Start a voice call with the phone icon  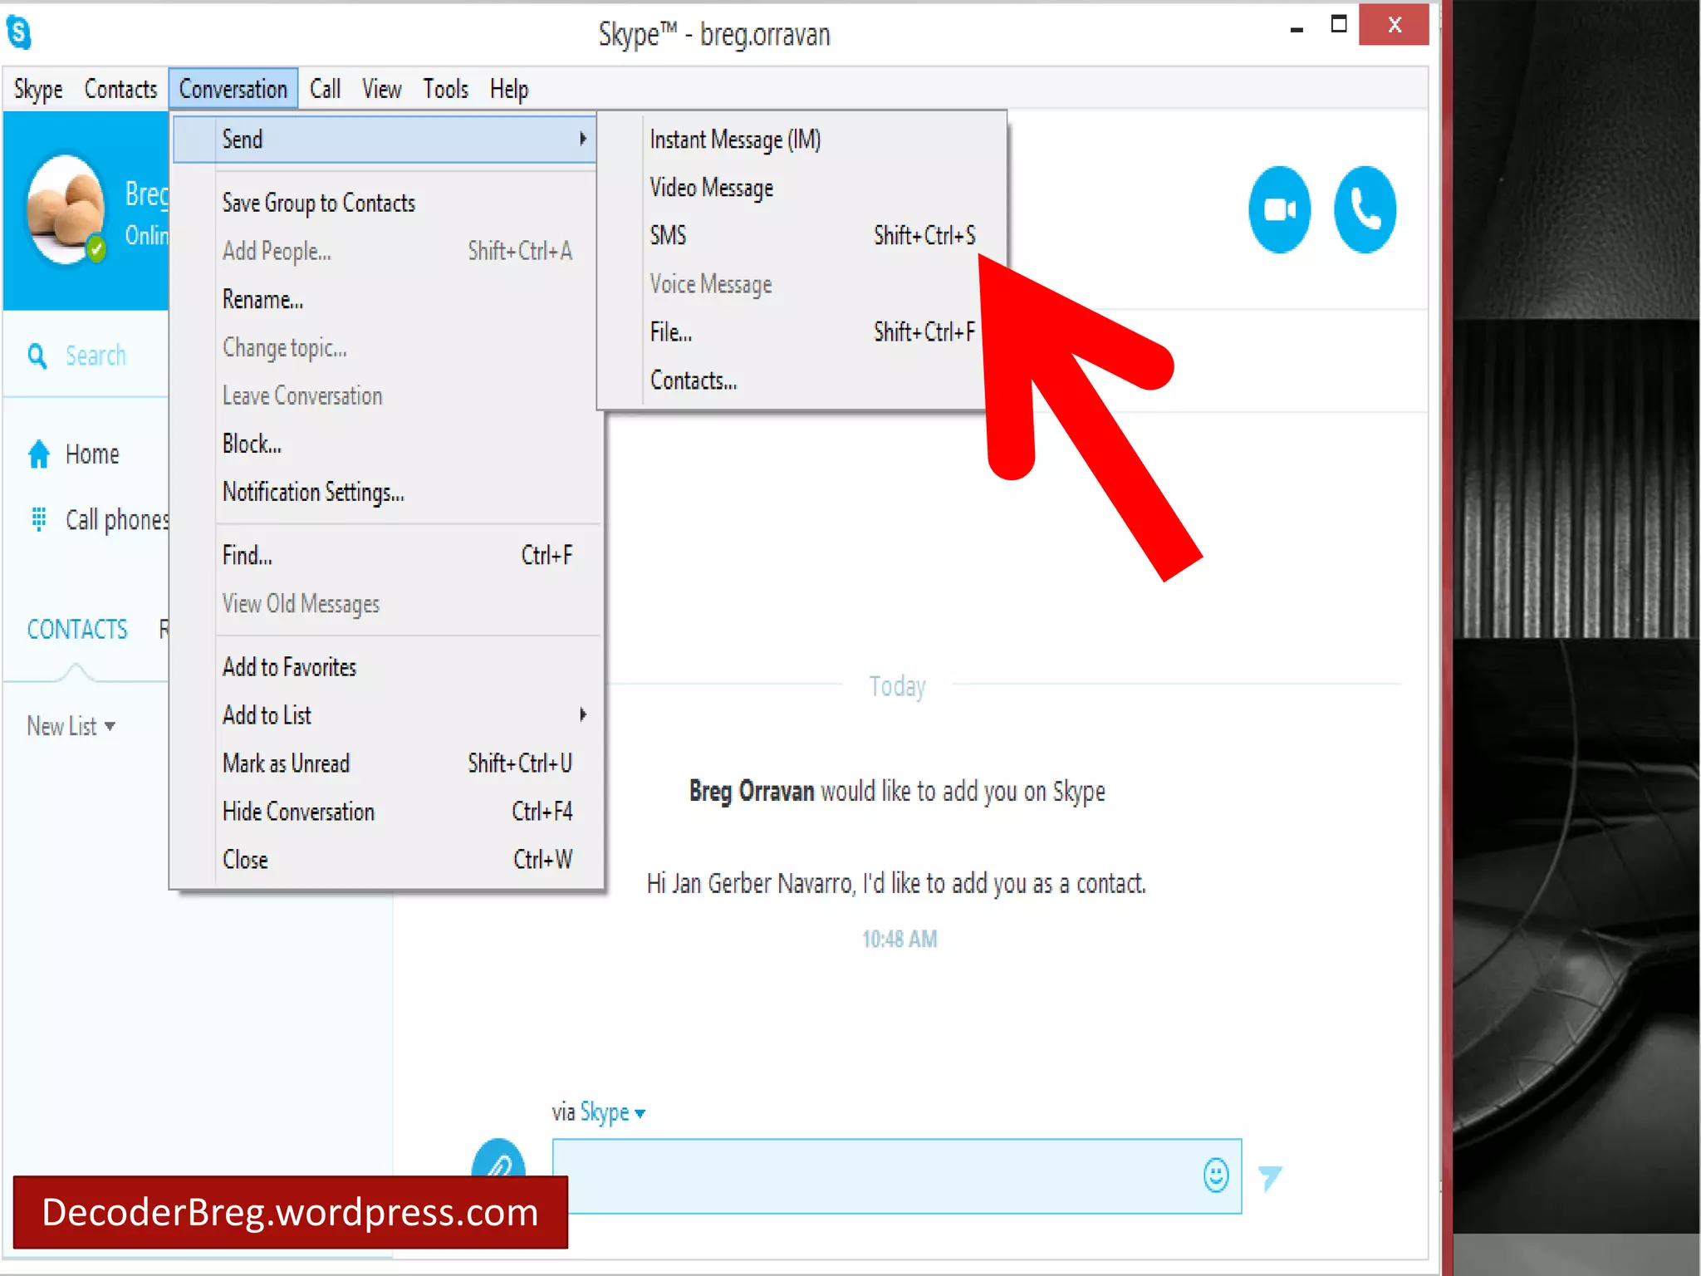click(x=1365, y=209)
